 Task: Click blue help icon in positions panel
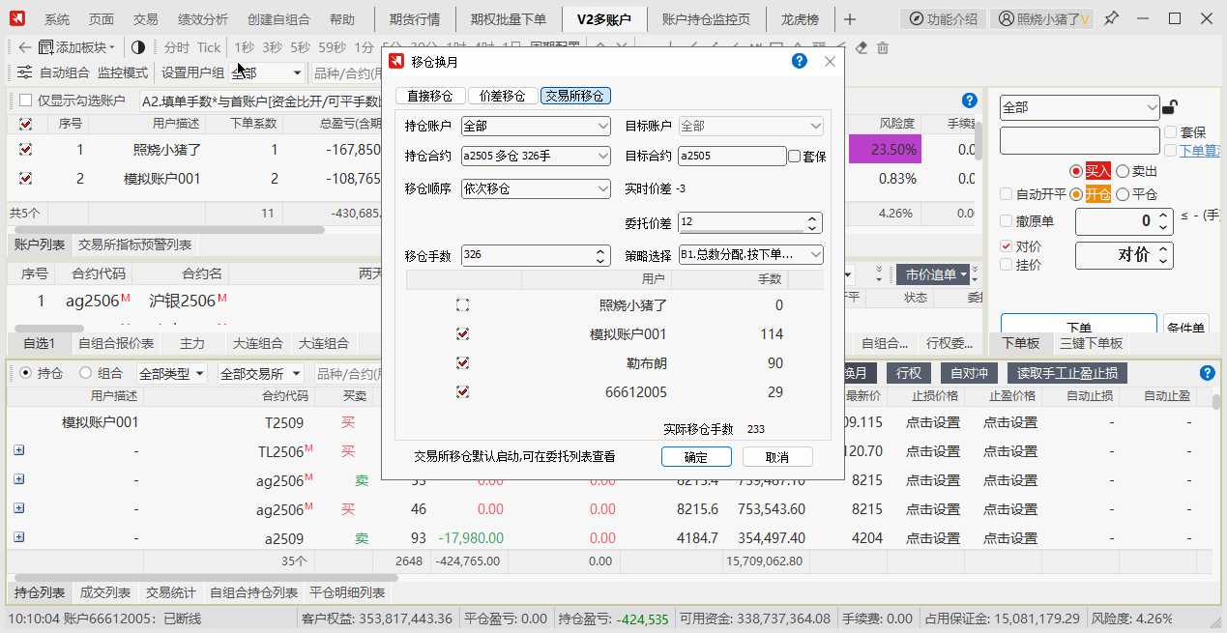tap(1207, 373)
